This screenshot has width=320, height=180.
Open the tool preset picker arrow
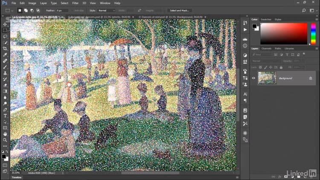click(12, 11)
